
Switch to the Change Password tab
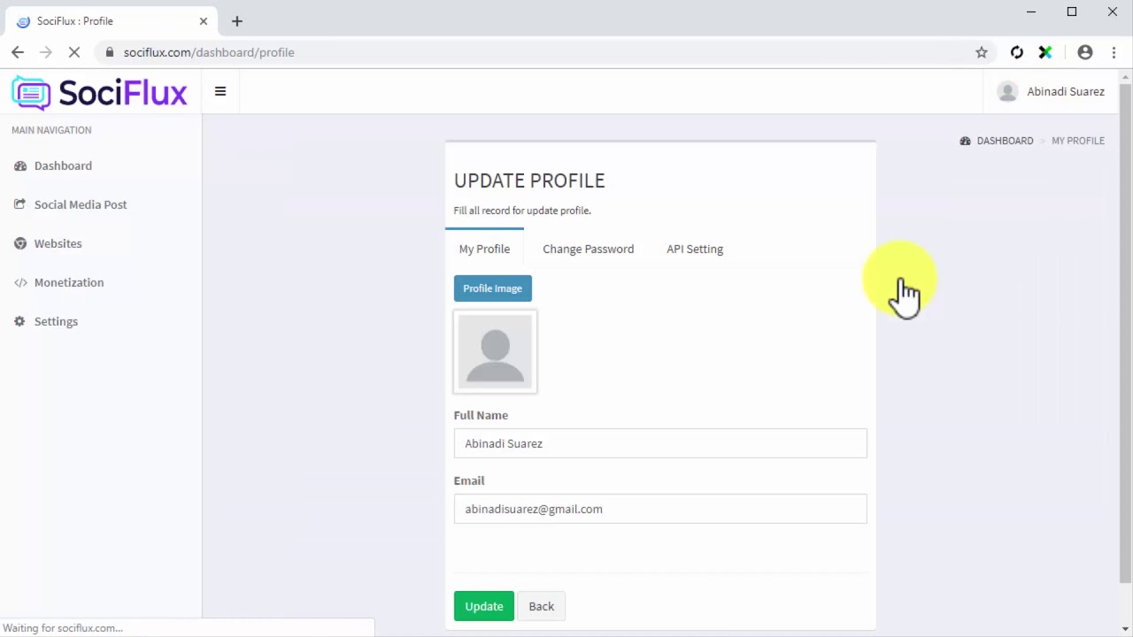coord(589,249)
